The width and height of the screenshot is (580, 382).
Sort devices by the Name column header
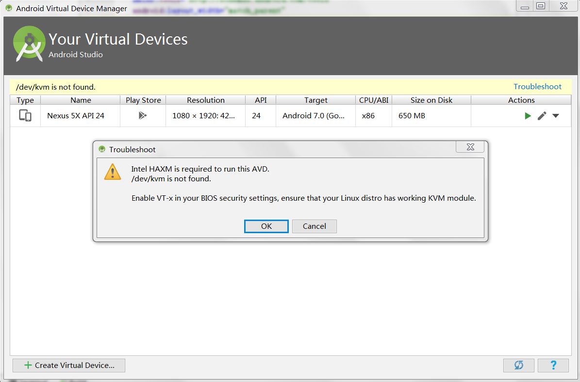[x=81, y=100]
